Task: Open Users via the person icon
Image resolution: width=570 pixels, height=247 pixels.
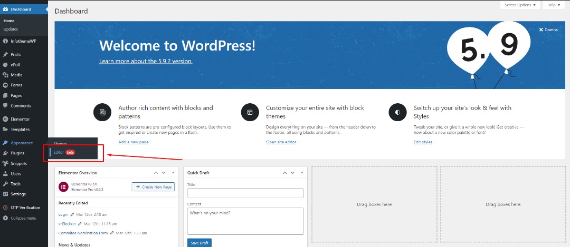Action: [5, 174]
